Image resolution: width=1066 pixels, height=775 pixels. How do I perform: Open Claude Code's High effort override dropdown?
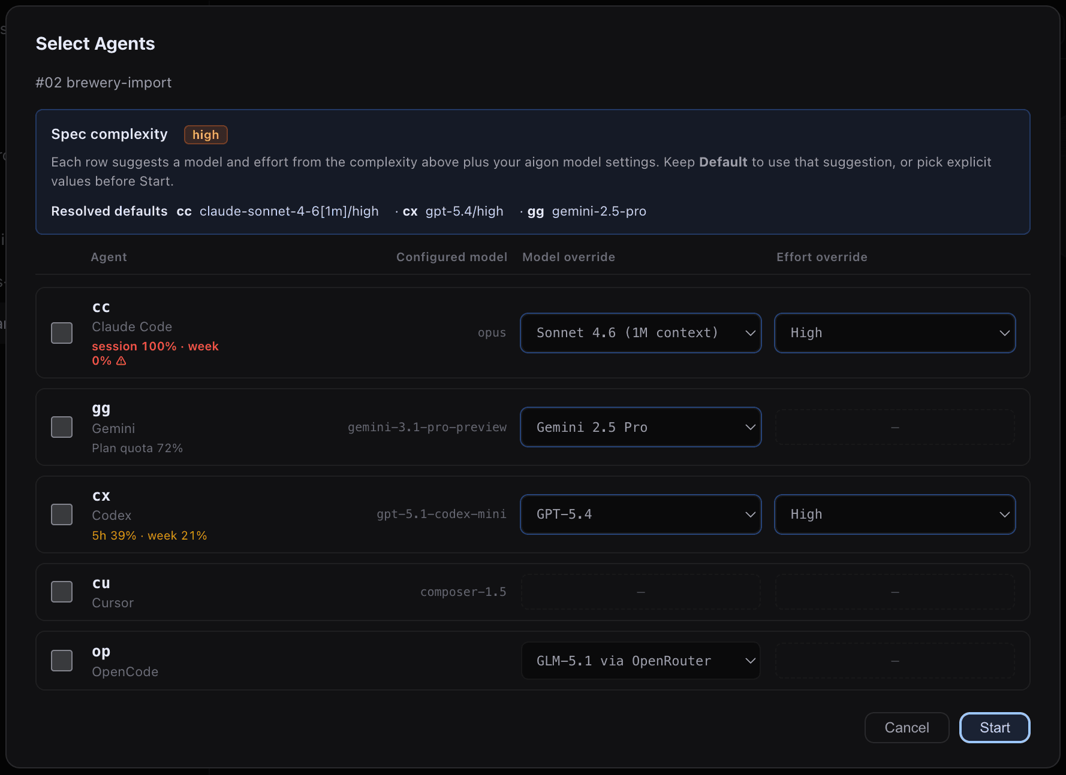point(895,333)
